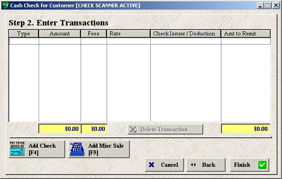Click the blue X icon on Cancel
This screenshot has height=179, width=282.
tap(151, 164)
